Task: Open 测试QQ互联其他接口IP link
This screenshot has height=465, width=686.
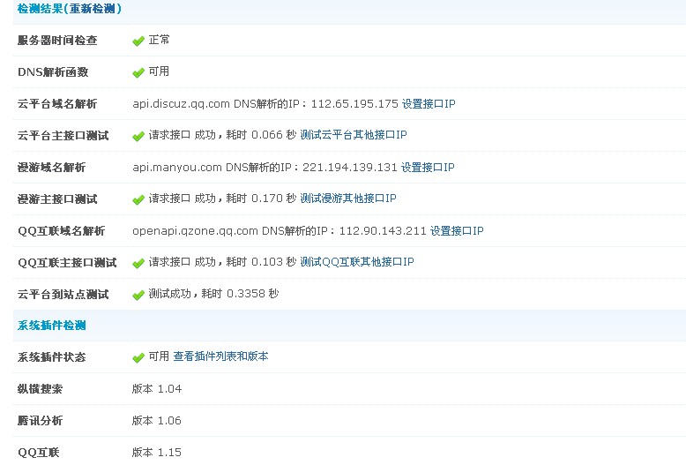Action: coord(357,262)
